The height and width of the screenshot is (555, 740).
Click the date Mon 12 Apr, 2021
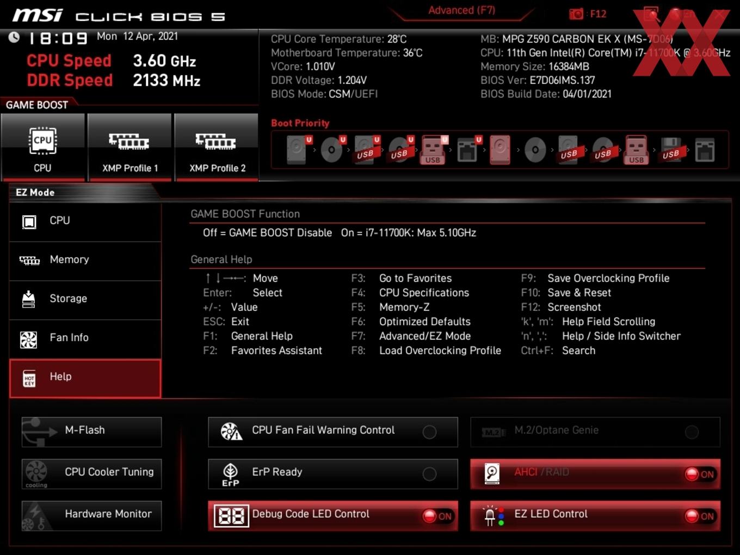[137, 36]
